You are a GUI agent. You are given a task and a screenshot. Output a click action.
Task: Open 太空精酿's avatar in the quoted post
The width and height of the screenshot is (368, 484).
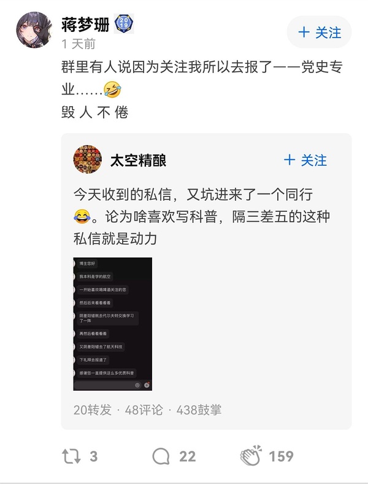click(x=88, y=160)
